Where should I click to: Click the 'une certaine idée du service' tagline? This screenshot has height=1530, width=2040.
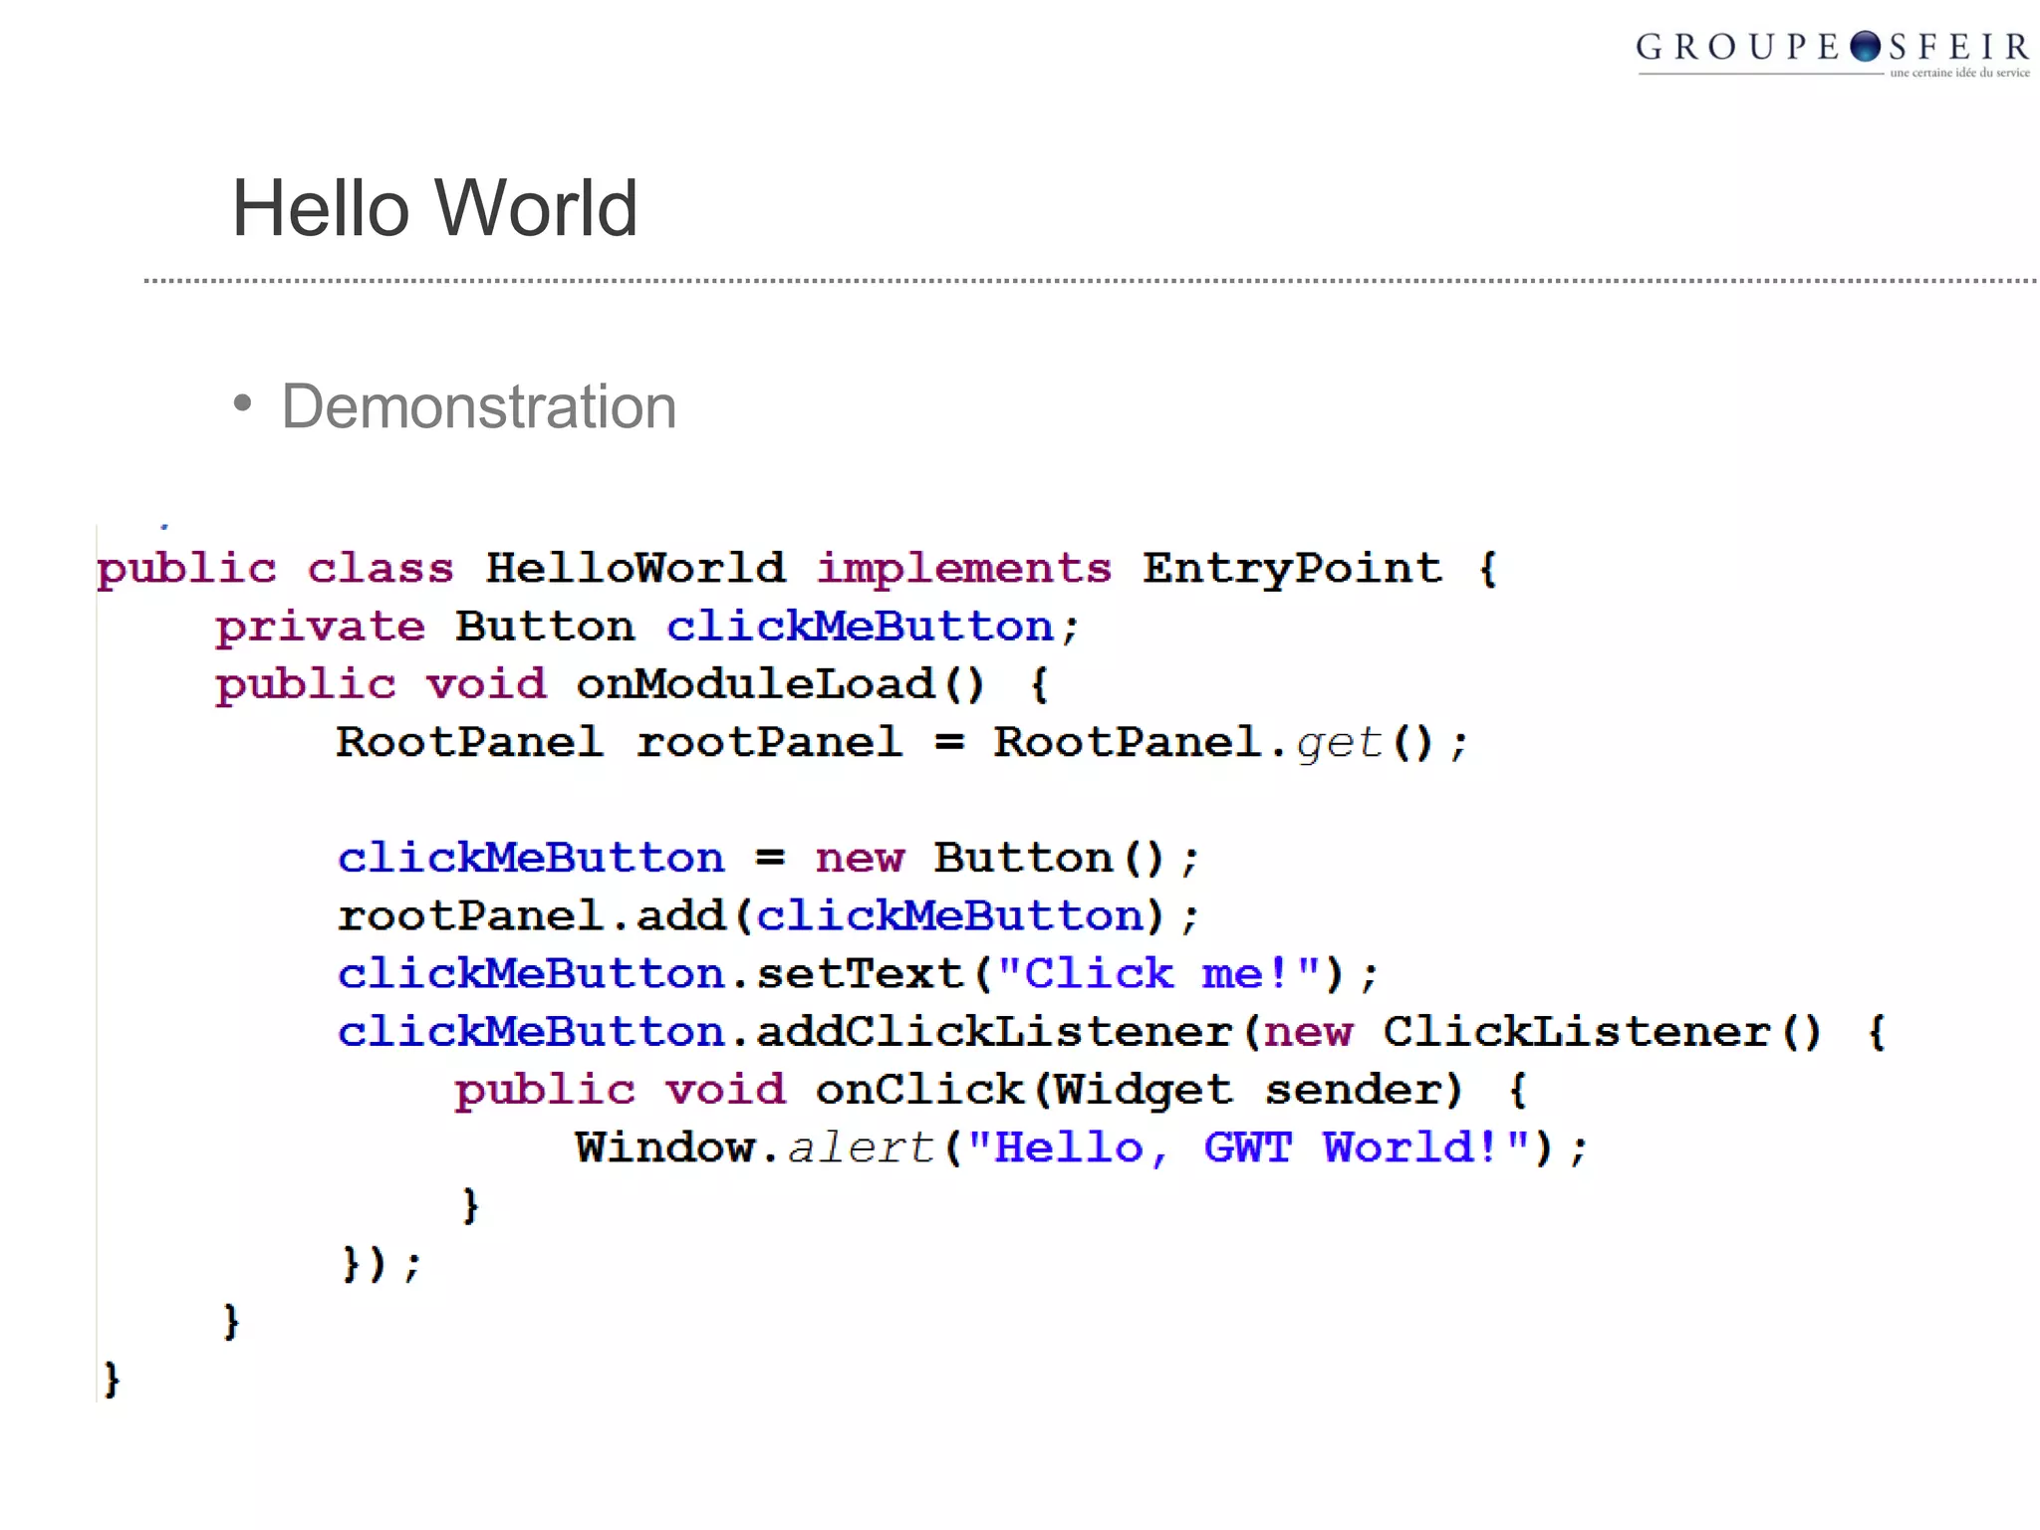coord(1959,73)
